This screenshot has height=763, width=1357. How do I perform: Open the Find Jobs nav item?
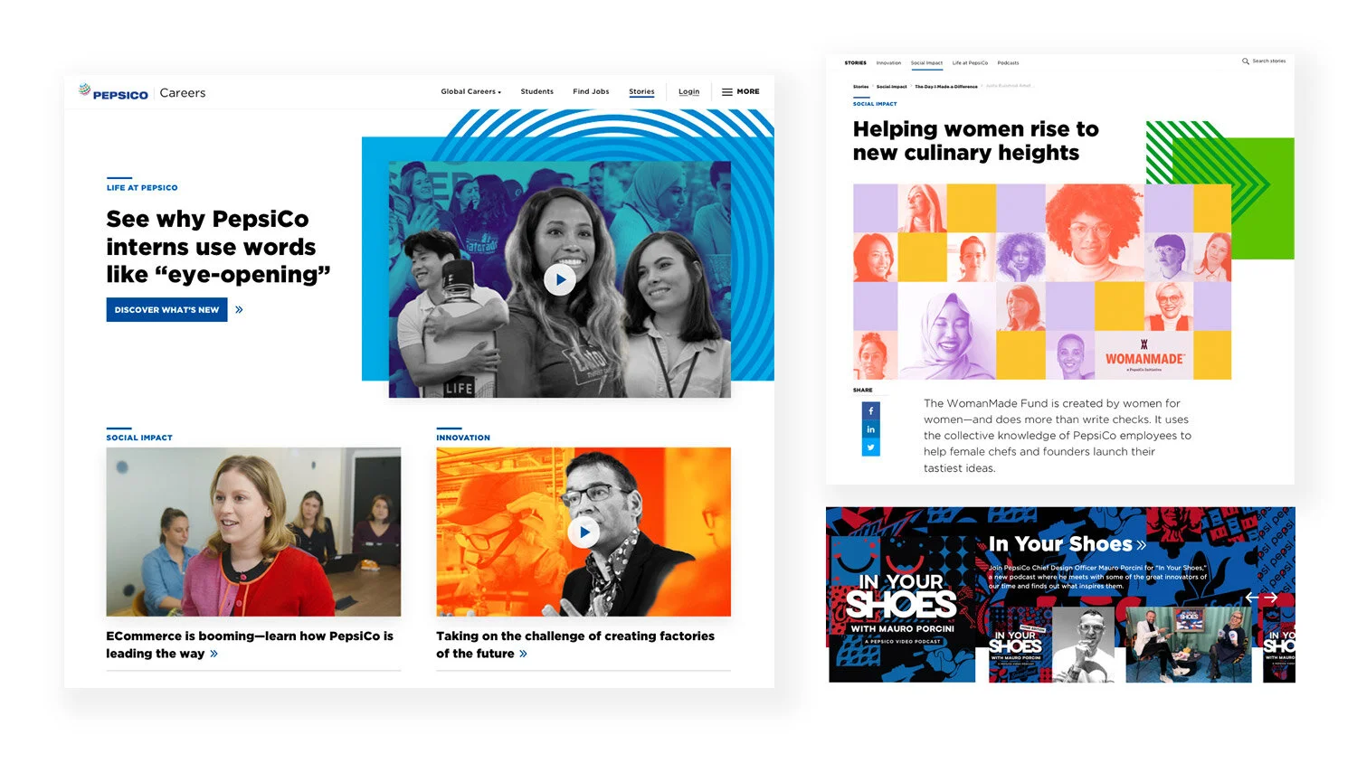coord(591,91)
